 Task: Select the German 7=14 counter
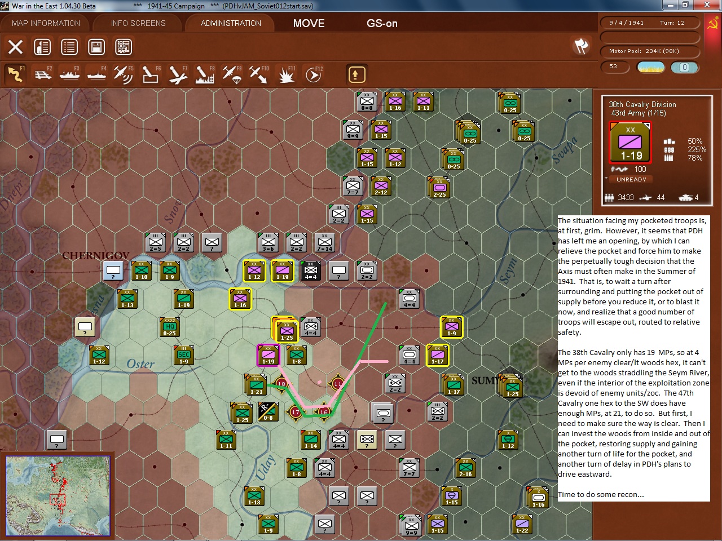point(325,242)
